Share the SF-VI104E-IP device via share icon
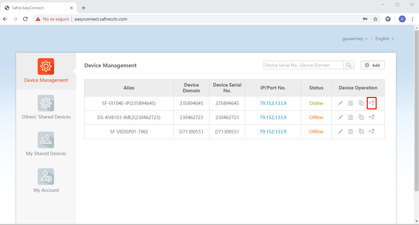 click(372, 103)
